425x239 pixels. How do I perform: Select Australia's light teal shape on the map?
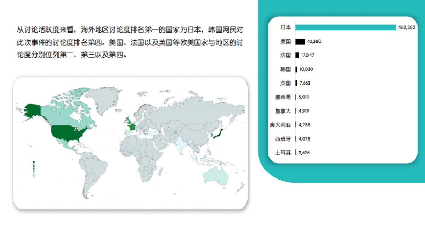(x=216, y=175)
